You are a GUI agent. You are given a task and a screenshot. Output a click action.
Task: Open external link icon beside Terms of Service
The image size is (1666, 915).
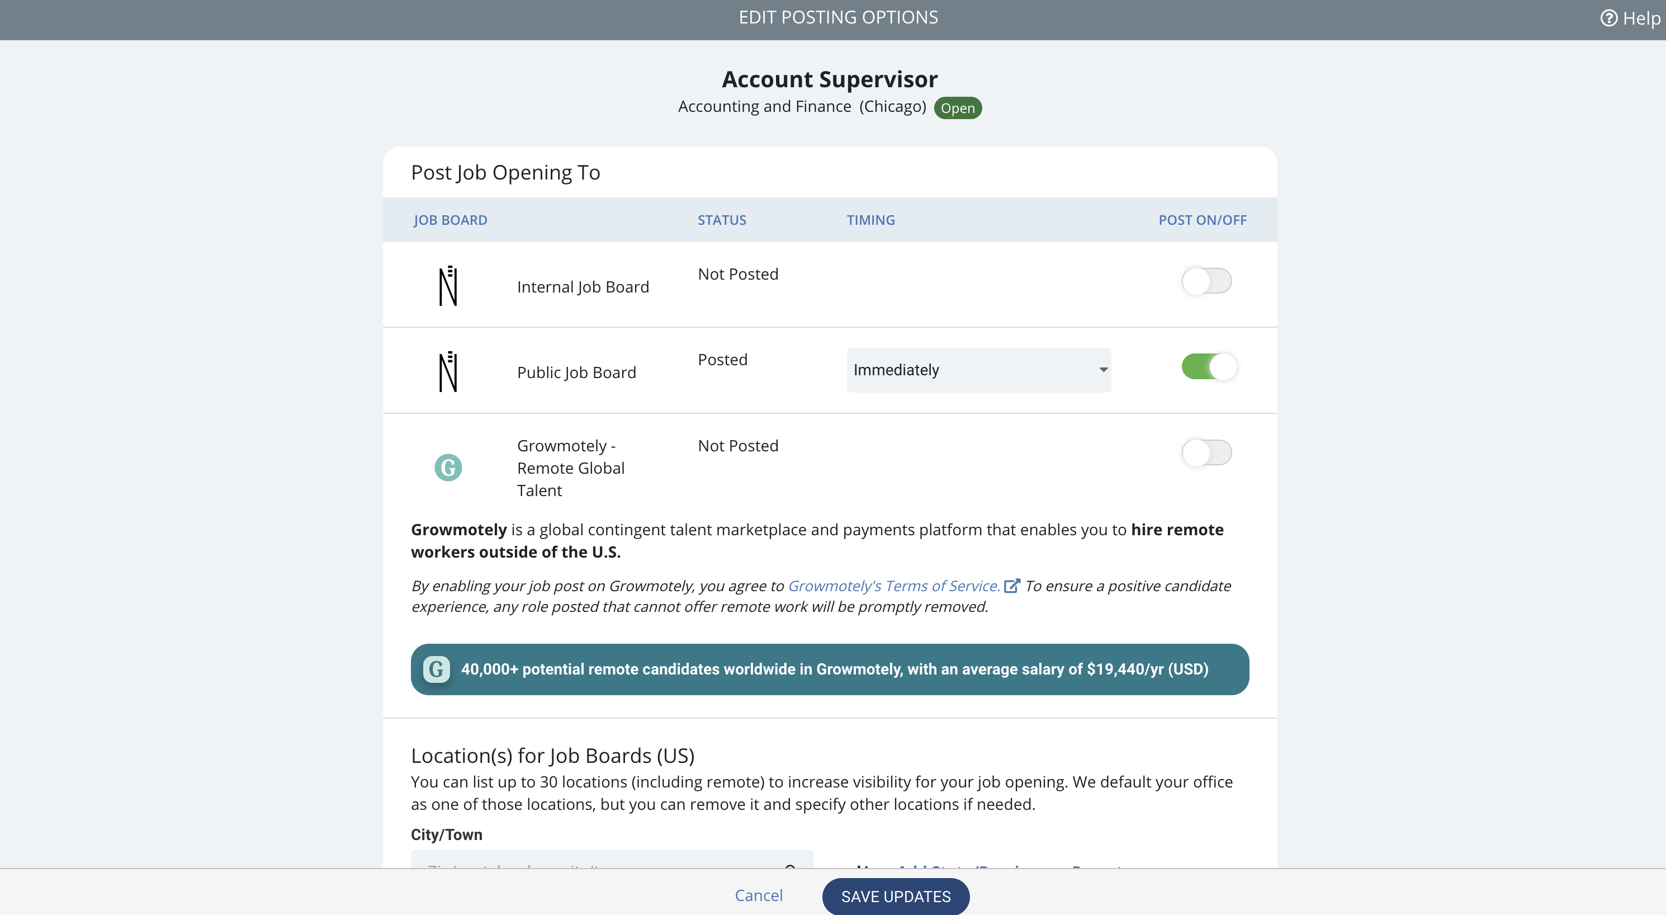click(1011, 586)
